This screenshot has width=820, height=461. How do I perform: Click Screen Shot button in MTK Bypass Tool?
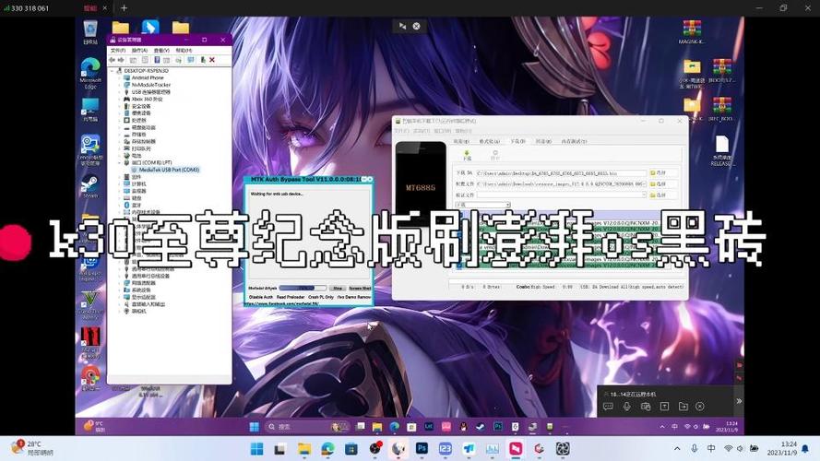[360, 288]
